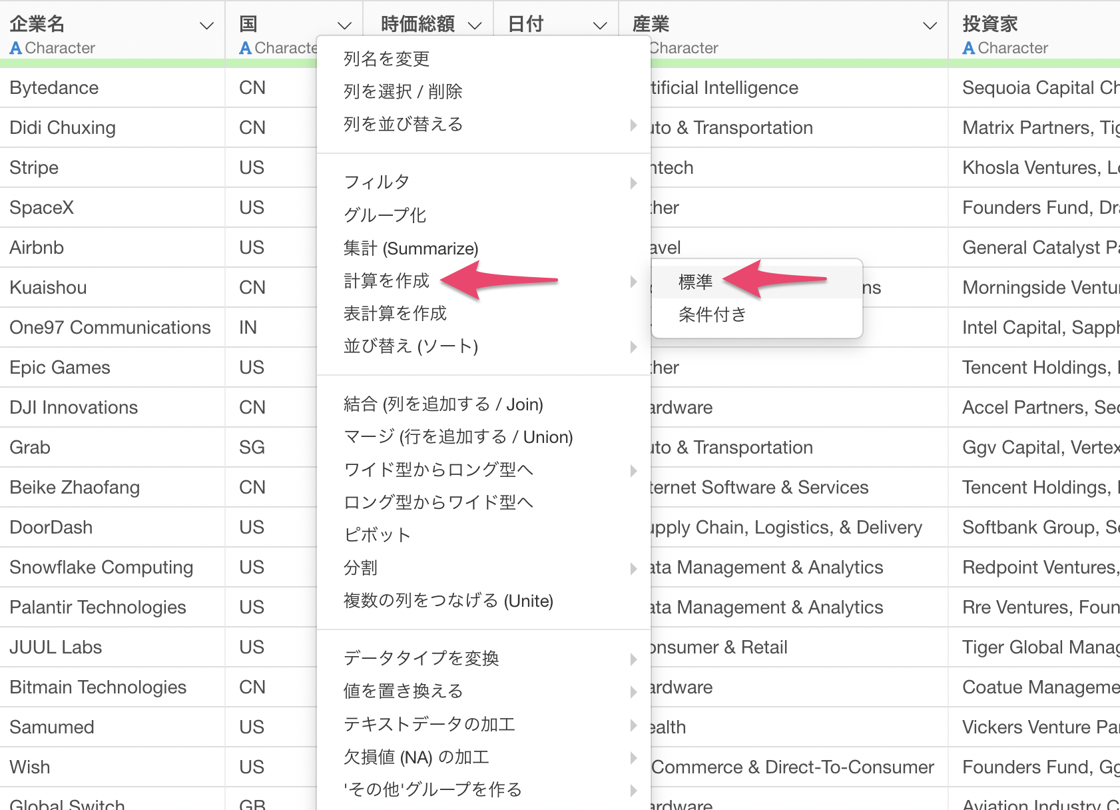The height and width of the screenshot is (810, 1120).
Task: Select the Snowflake Computing cell
Action: (x=113, y=567)
